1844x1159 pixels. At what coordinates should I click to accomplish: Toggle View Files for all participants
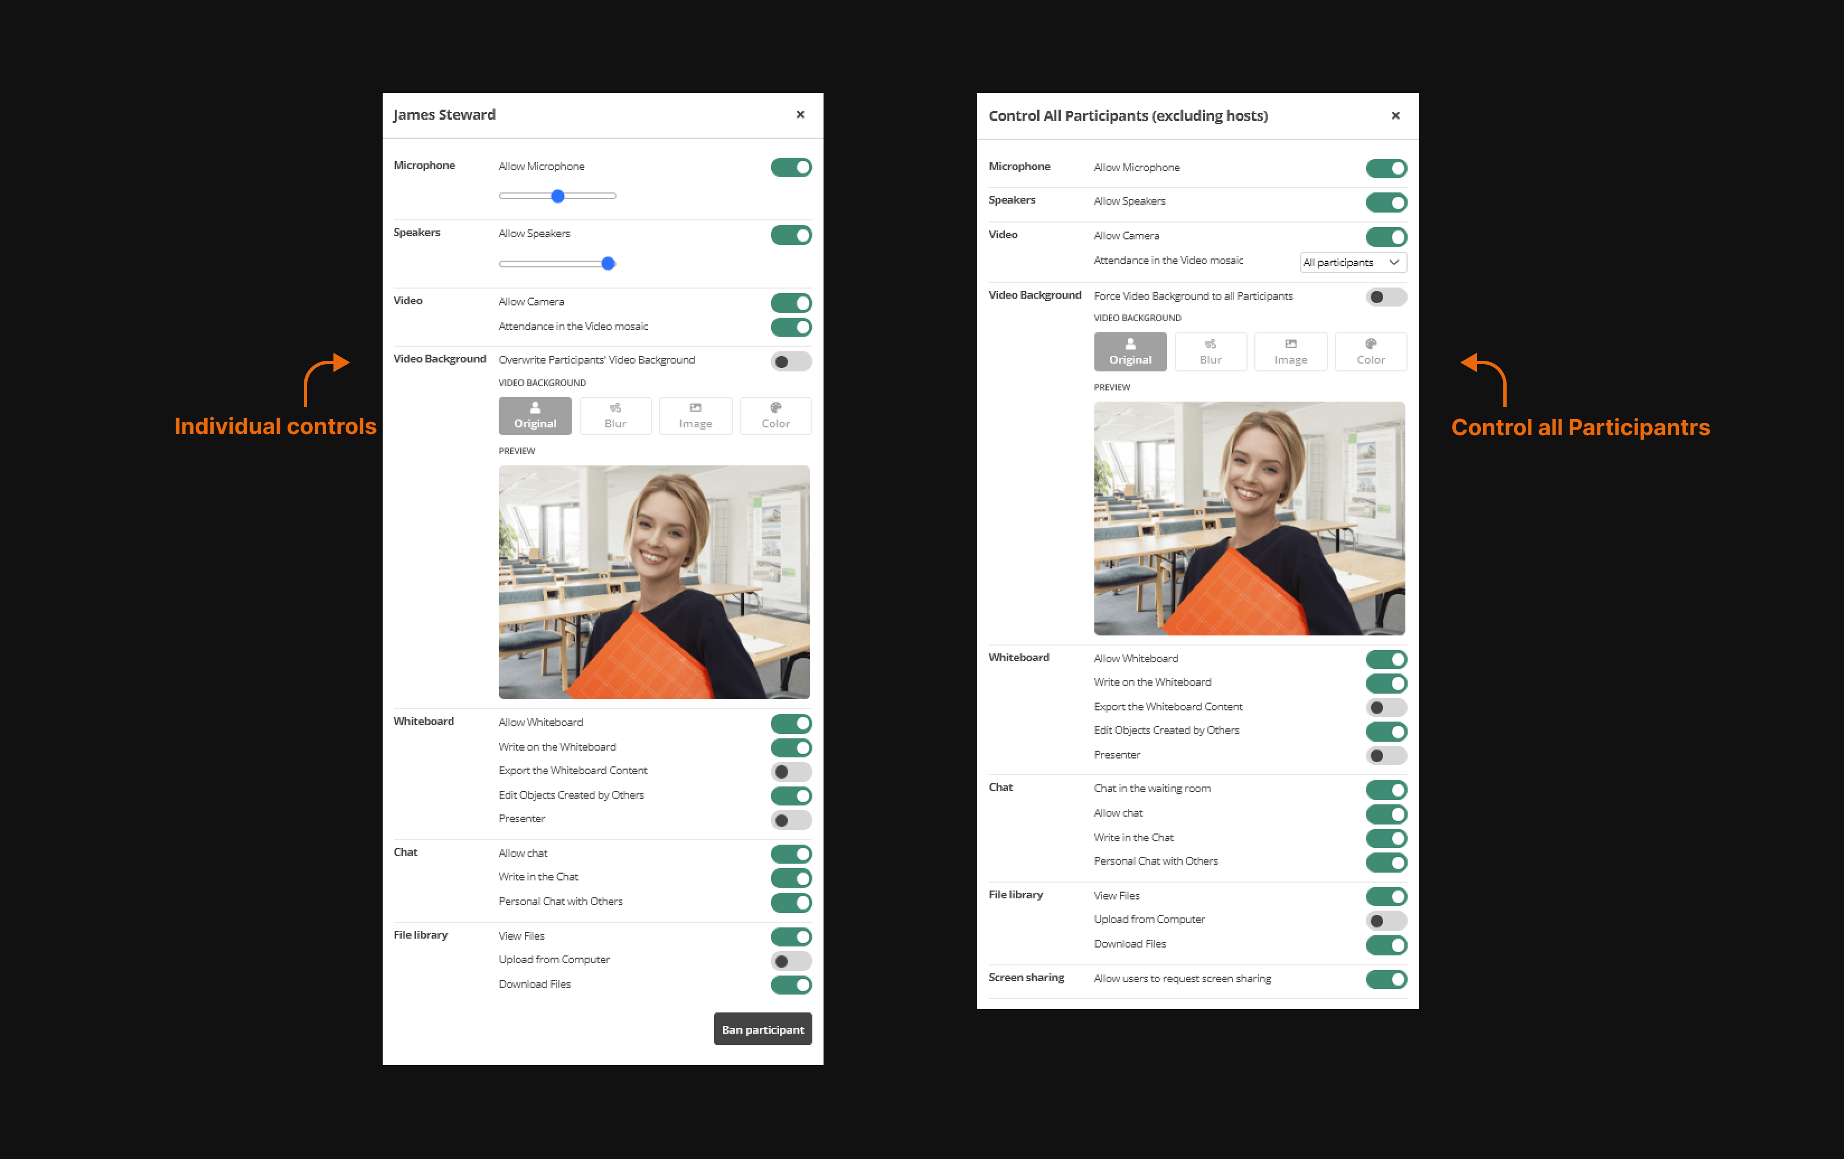[1386, 897]
